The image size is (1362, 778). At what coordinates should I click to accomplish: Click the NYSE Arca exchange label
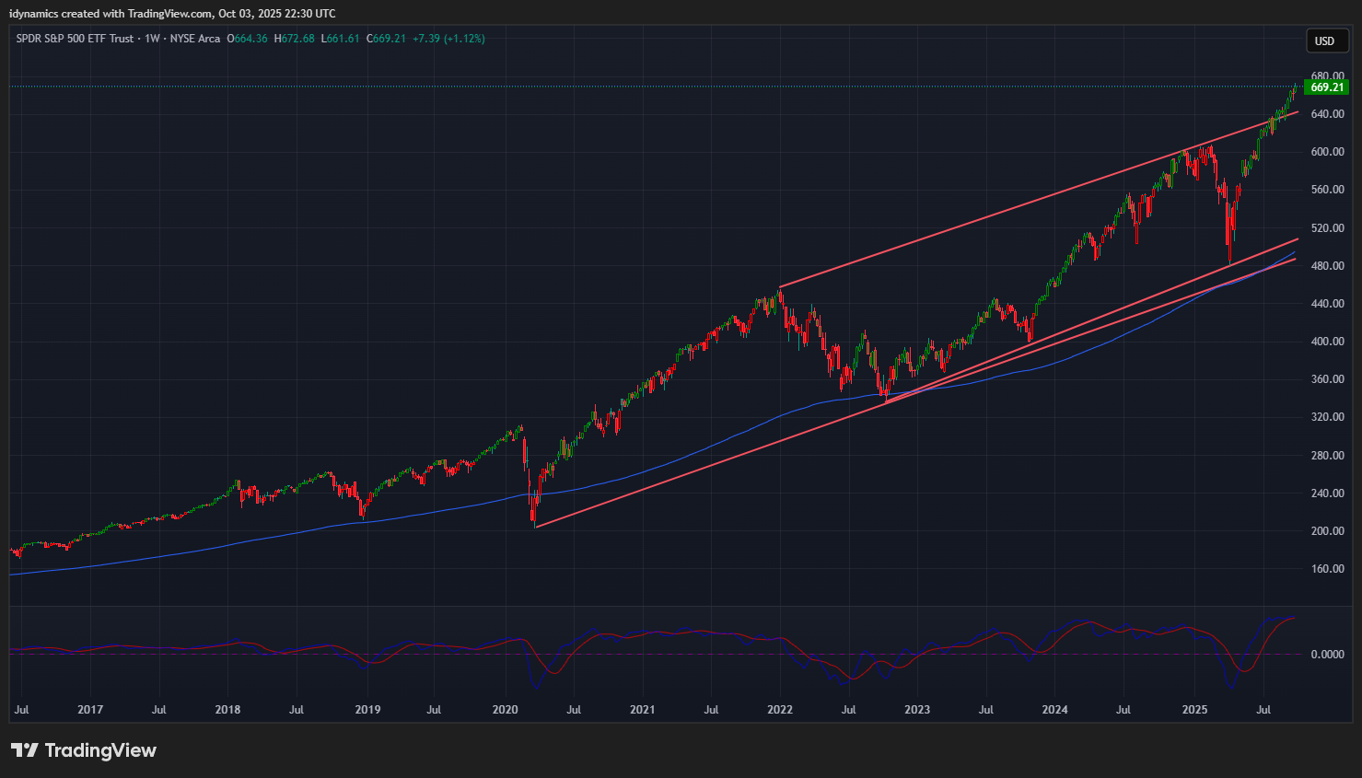tap(195, 39)
